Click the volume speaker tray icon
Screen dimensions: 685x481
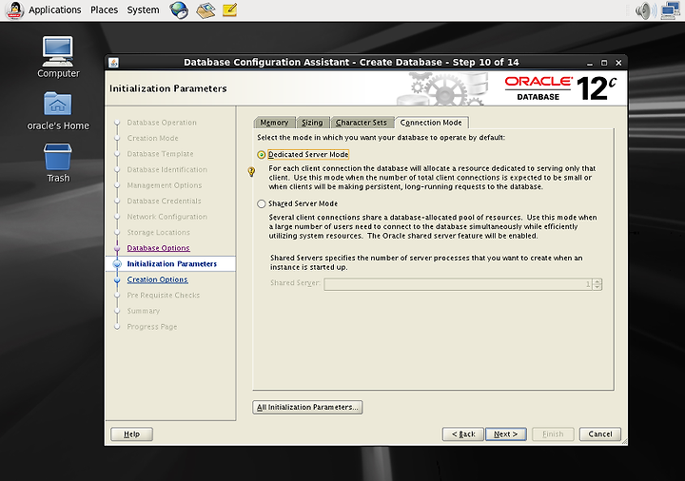click(646, 10)
